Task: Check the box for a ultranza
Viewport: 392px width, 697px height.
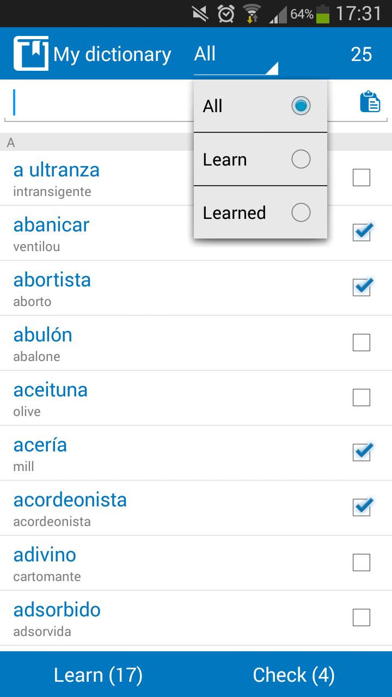Action: tap(362, 178)
